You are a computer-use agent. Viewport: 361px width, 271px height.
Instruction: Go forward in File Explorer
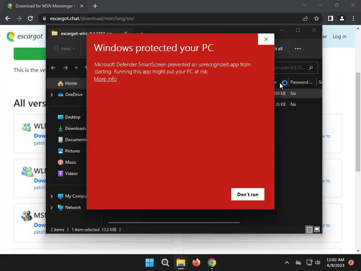coord(65,68)
